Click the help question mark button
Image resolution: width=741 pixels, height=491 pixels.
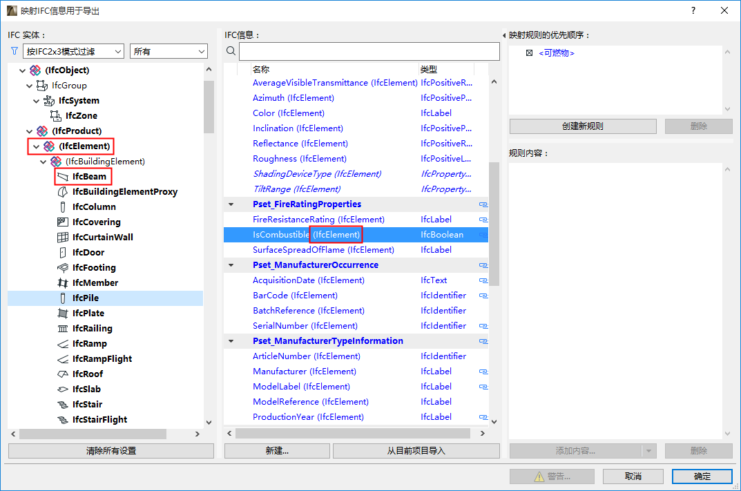pyautogui.click(x=693, y=10)
